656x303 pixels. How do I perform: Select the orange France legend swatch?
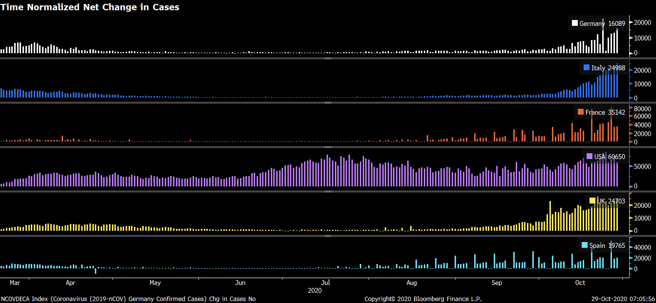point(581,112)
